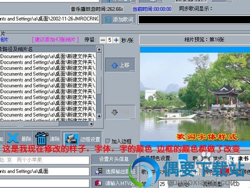This screenshot has height=188, width=250.
Task: Move the photo up with the 上移 button
Action: [120, 65]
